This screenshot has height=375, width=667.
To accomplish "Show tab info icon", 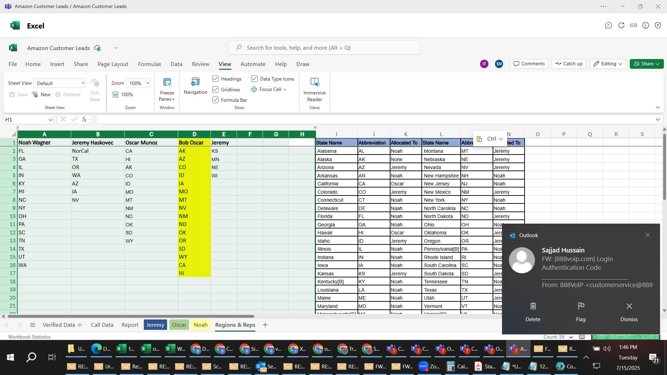I will click(645, 25).
